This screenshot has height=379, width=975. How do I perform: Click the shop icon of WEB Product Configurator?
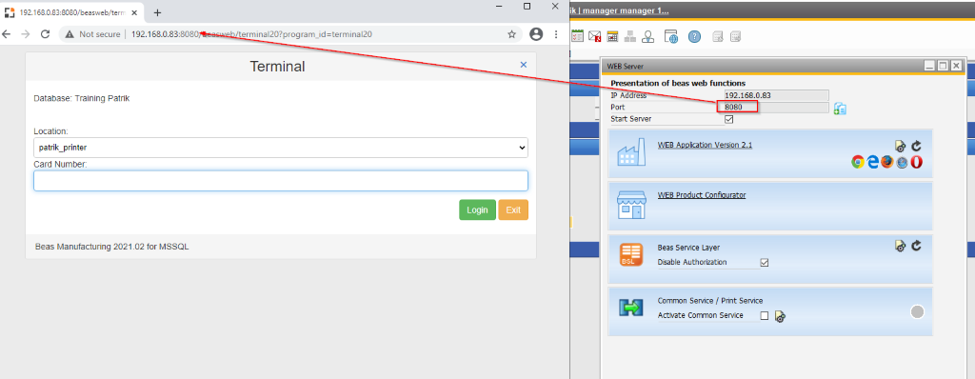632,205
